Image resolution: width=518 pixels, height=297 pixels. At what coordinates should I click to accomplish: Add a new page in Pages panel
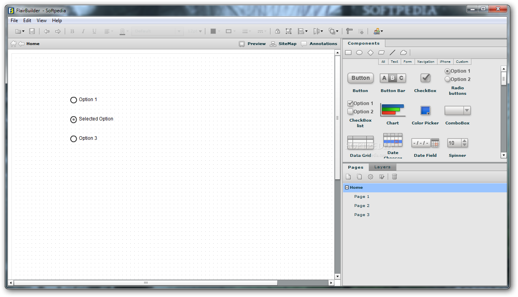pyautogui.click(x=348, y=177)
